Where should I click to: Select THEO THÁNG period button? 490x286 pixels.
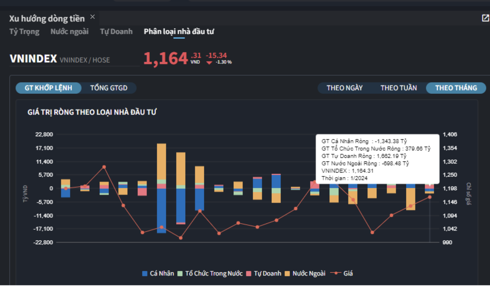(x=456, y=88)
